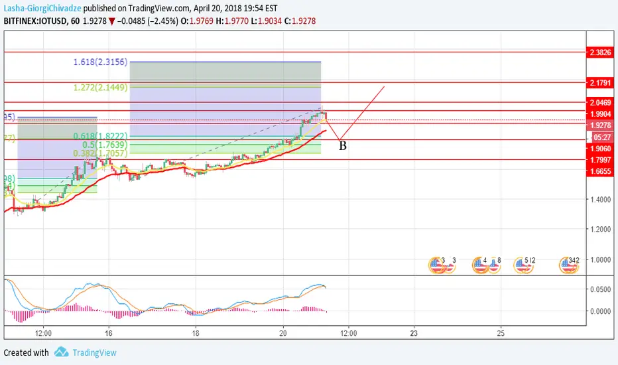Open the economic event icon numbered 342
This screenshot has width=618, height=365.
(x=569, y=265)
